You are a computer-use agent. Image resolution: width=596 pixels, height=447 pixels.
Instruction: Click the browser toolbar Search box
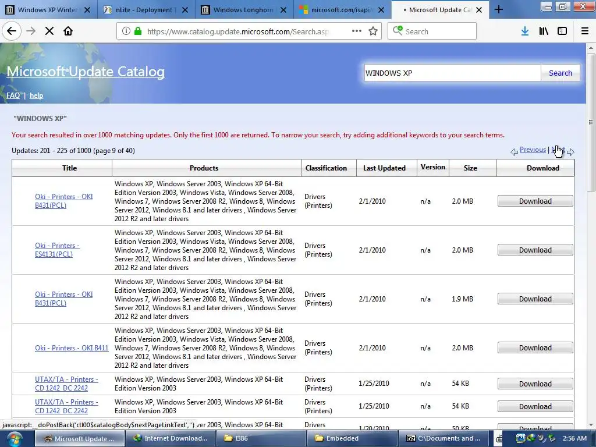pos(432,31)
